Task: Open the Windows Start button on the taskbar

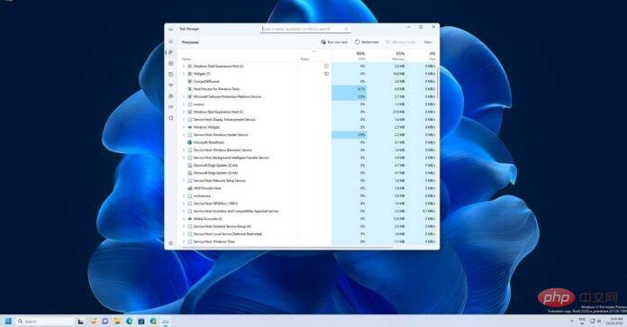Action: click(8, 321)
